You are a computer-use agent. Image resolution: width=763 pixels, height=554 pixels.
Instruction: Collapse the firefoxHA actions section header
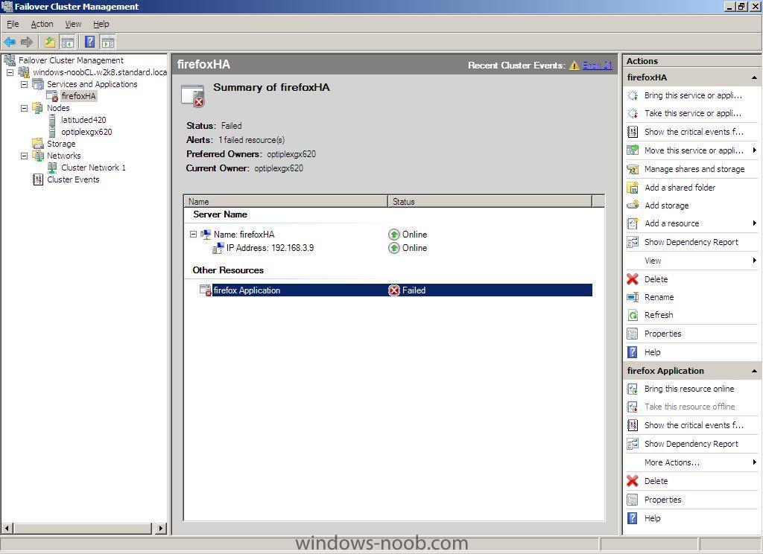point(754,78)
